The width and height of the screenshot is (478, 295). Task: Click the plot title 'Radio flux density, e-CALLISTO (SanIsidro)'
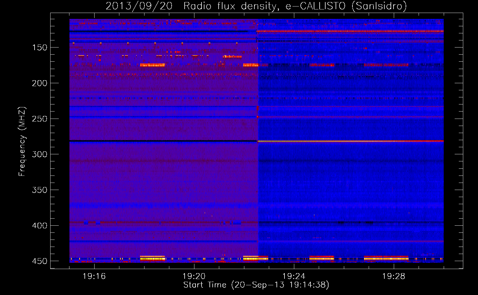pyautogui.click(x=295, y=6)
